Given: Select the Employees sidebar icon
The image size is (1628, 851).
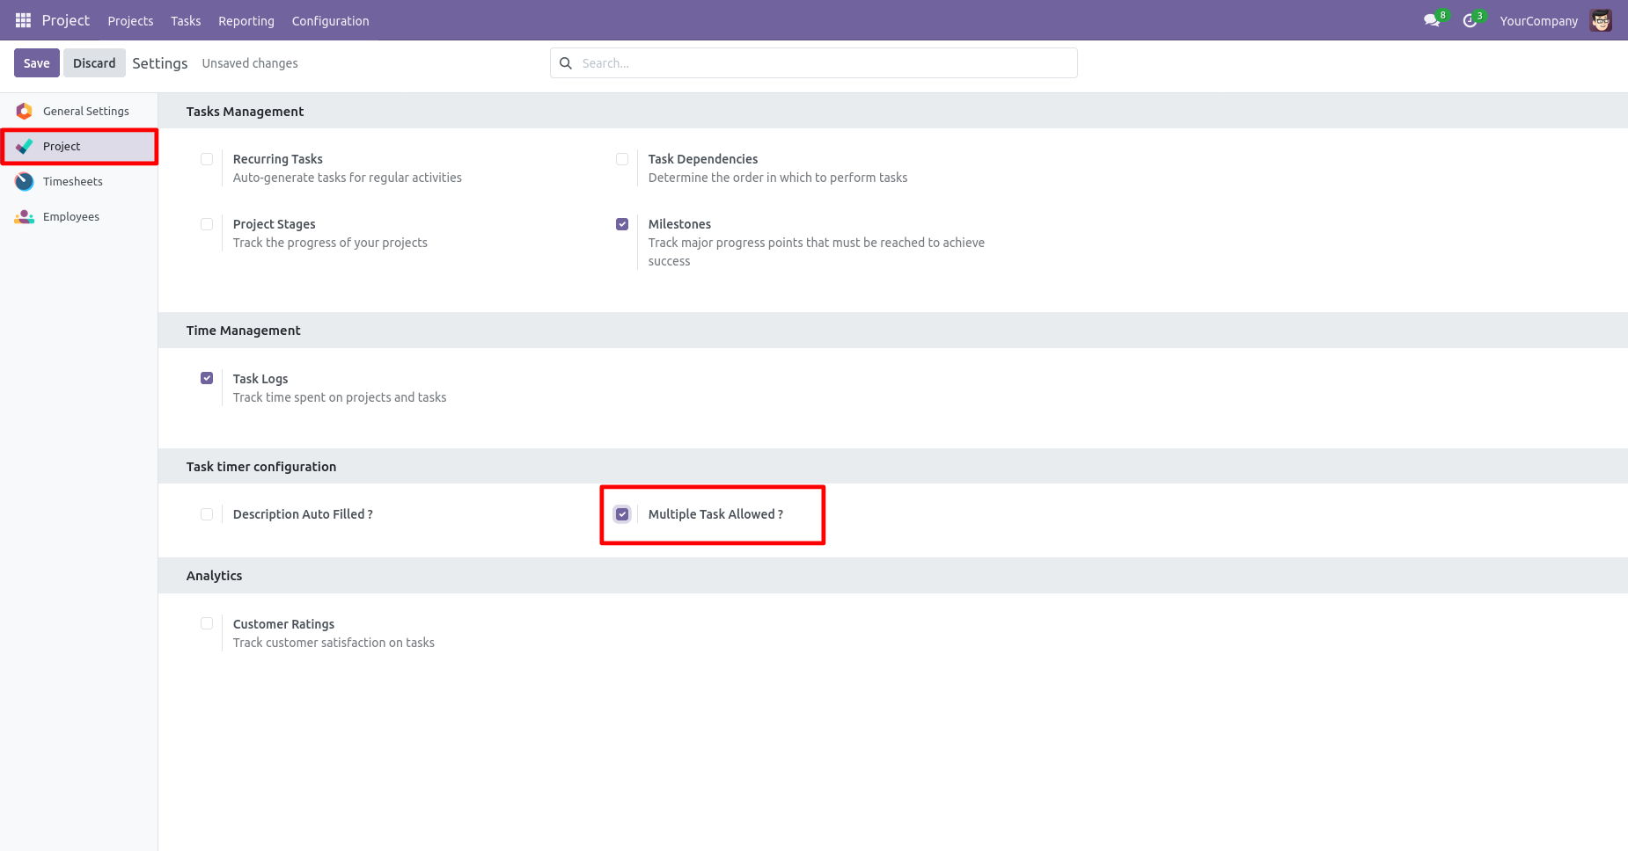Looking at the screenshot, I should tap(25, 216).
